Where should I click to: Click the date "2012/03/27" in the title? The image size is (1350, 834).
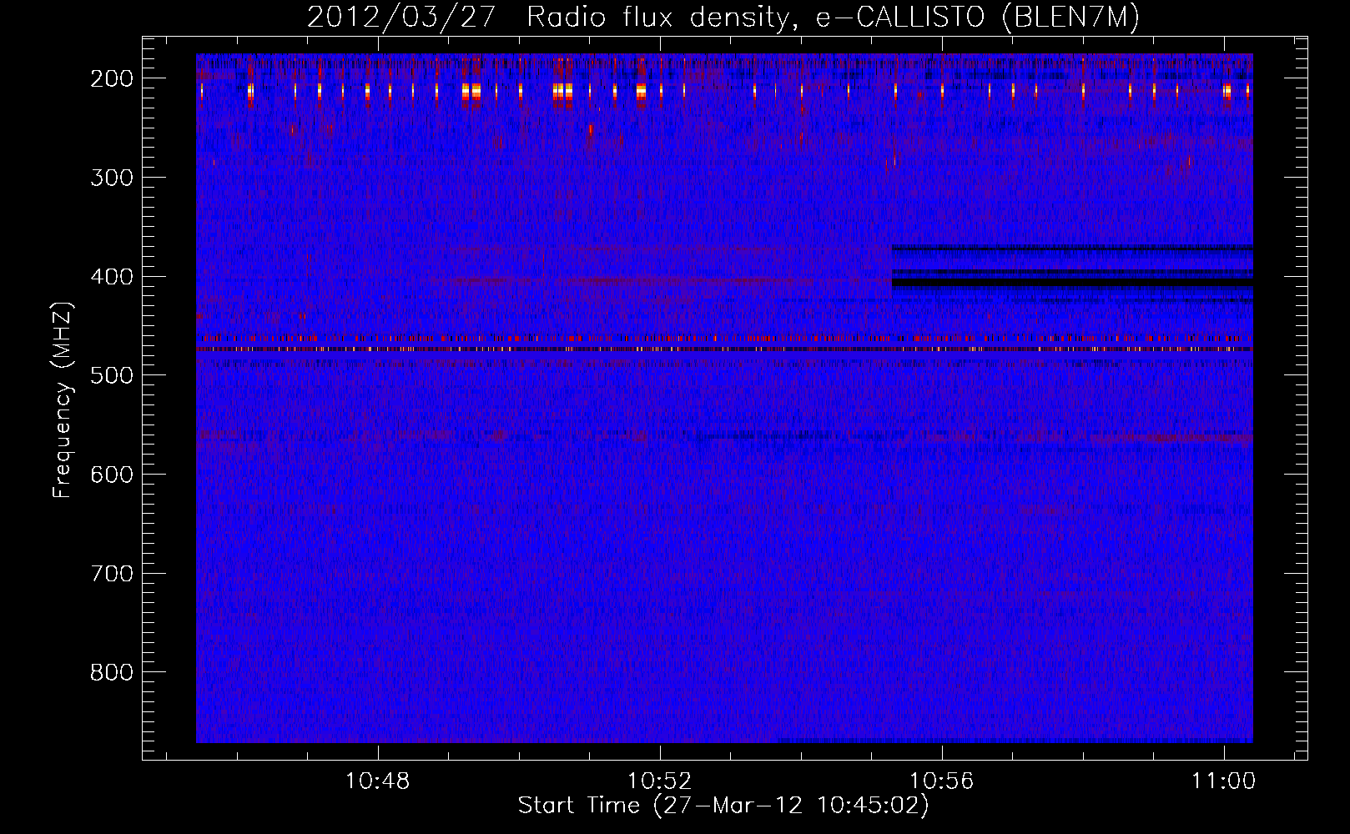click(401, 18)
